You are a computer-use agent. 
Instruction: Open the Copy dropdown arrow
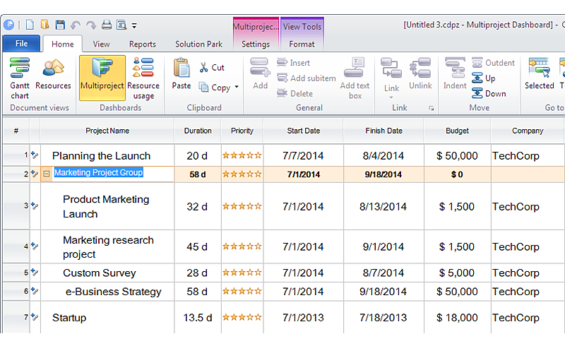237,88
